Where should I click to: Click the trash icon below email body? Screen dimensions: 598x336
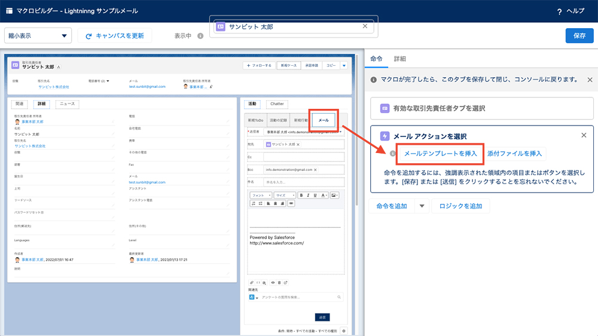point(279,283)
